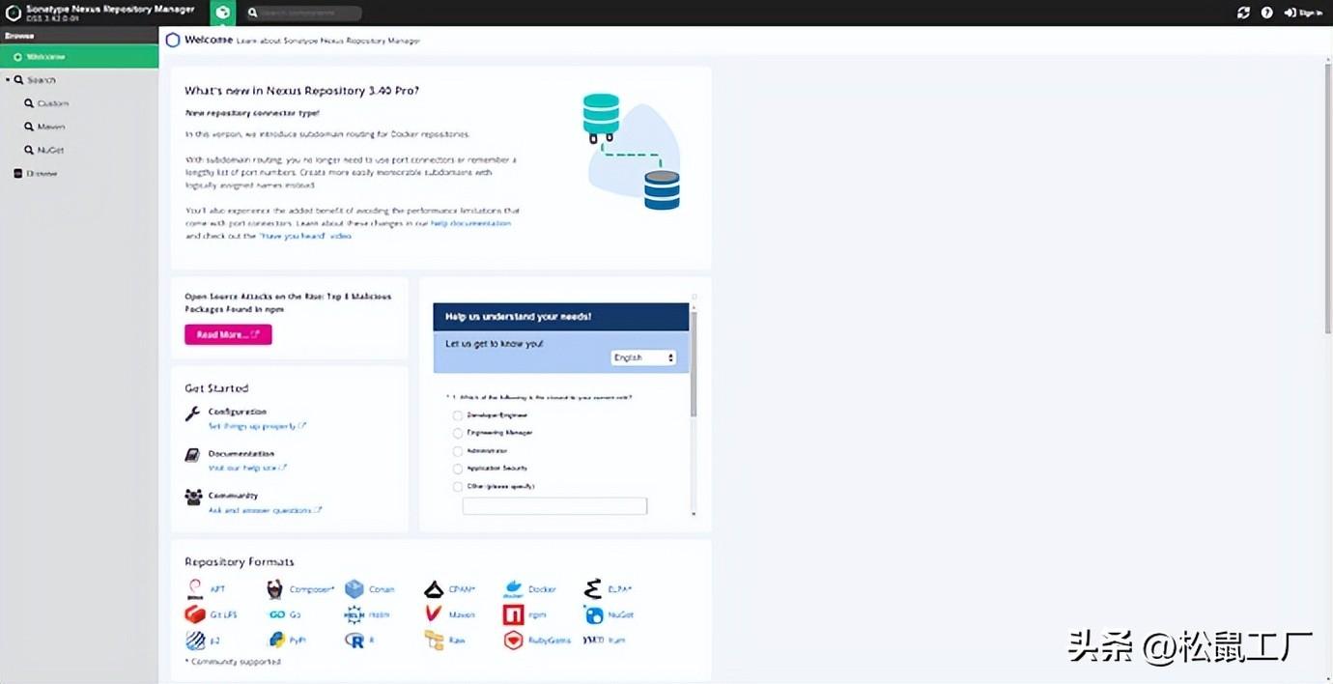Open the help question mark icon
The image size is (1333, 684).
coord(1267,13)
